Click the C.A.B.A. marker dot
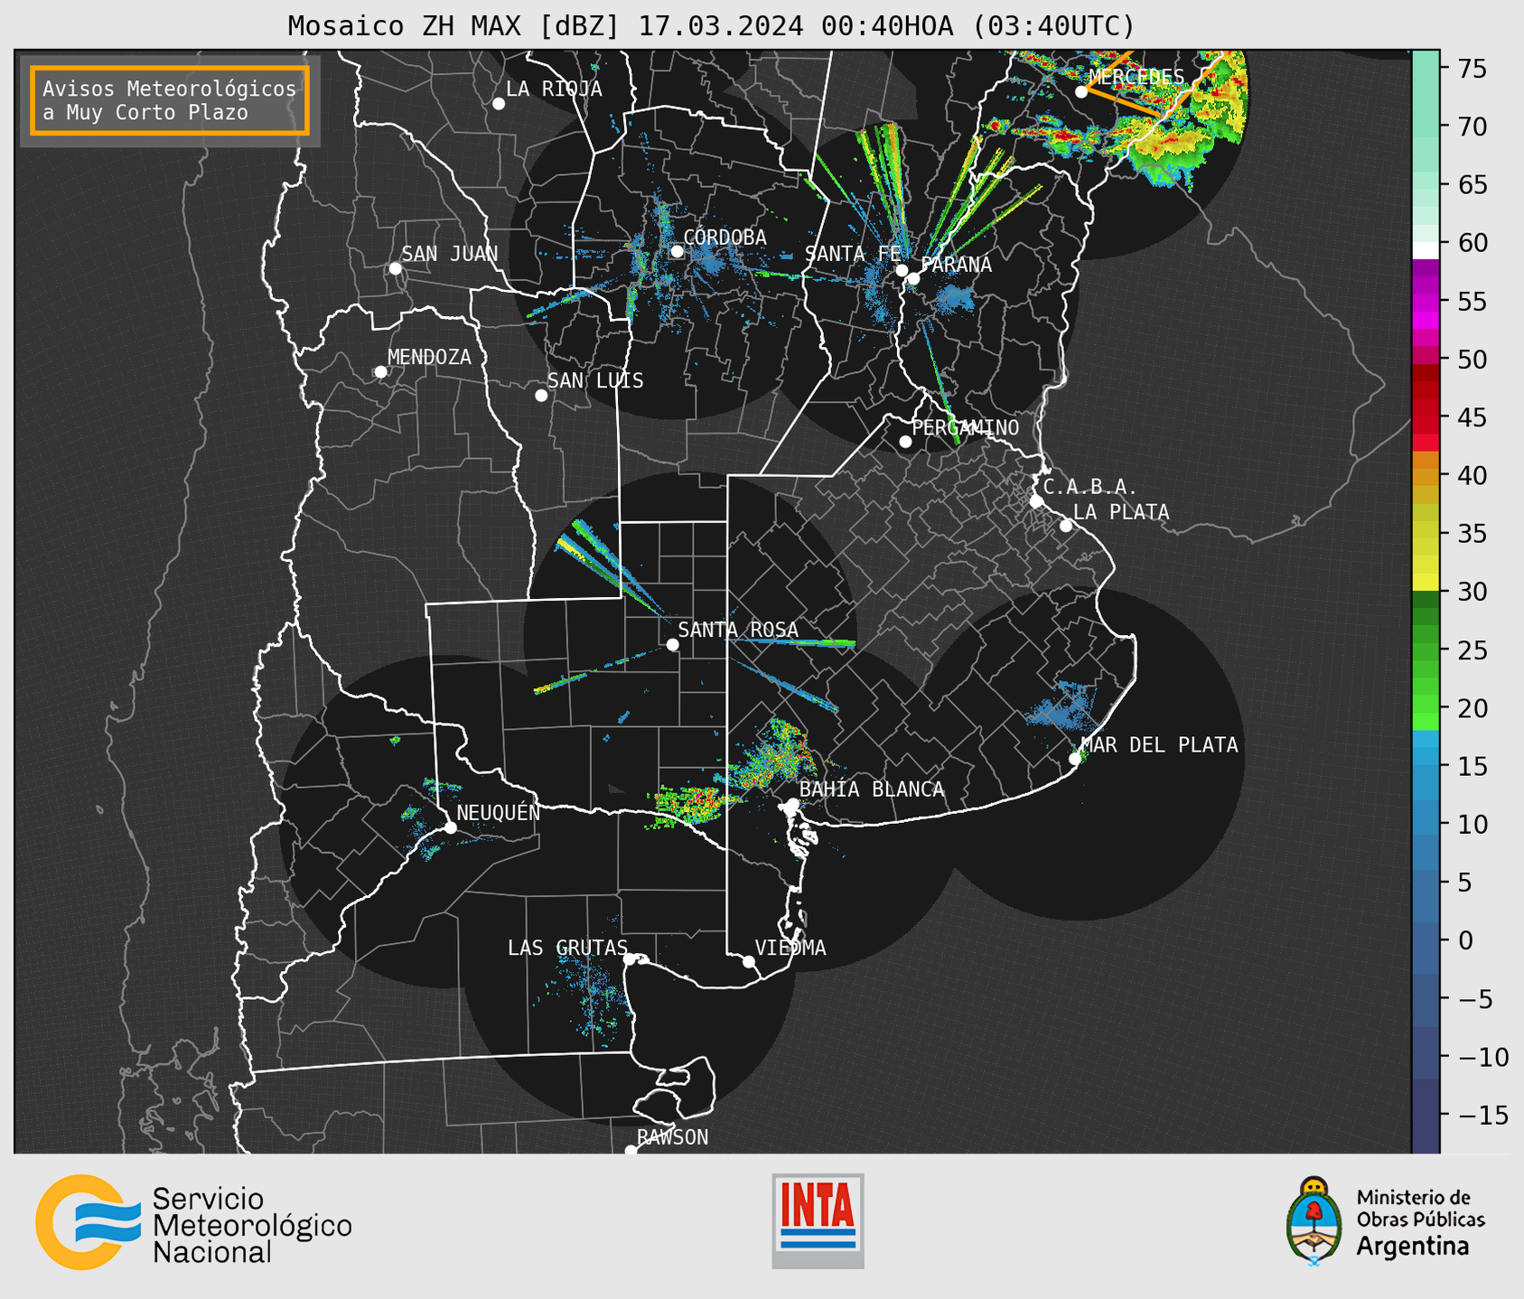 [x=1036, y=501]
